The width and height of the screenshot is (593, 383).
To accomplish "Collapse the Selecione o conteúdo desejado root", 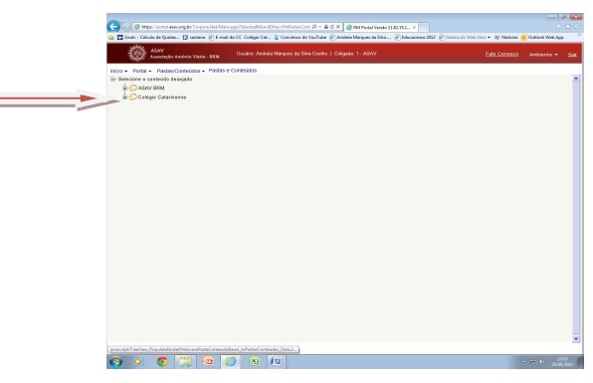I will (112, 79).
